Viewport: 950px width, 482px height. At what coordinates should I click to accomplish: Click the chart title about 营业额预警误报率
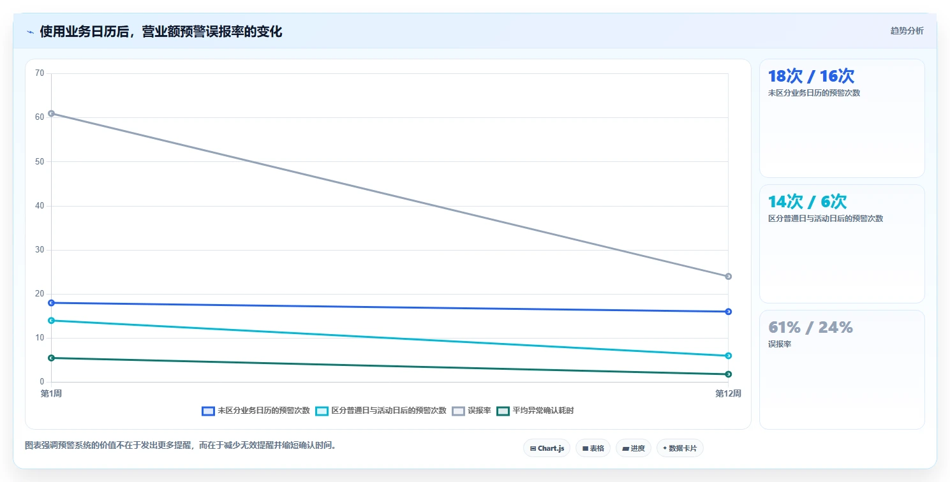point(161,32)
